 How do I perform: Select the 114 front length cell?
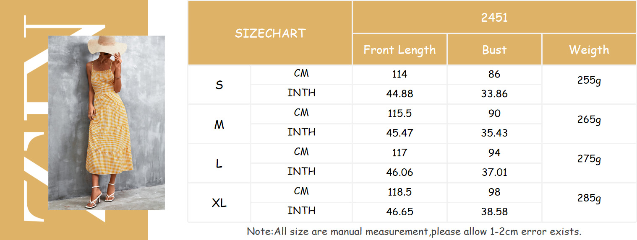click(x=399, y=75)
